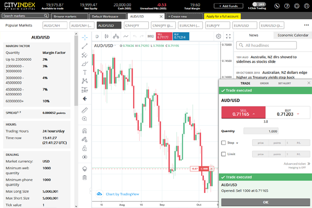
Task: Undo the last chart action
Action: coord(135,36)
